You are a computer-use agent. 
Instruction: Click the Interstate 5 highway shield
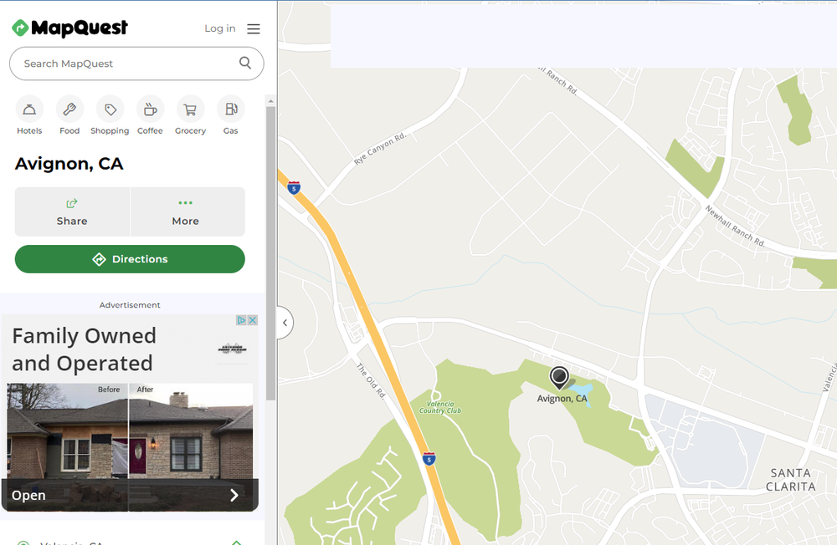pyautogui.click(x=294, y=188)
